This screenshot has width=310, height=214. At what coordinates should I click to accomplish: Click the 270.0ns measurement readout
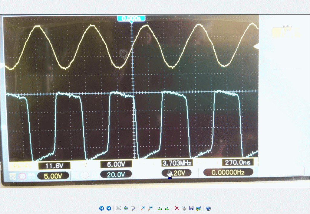point(237,162)
